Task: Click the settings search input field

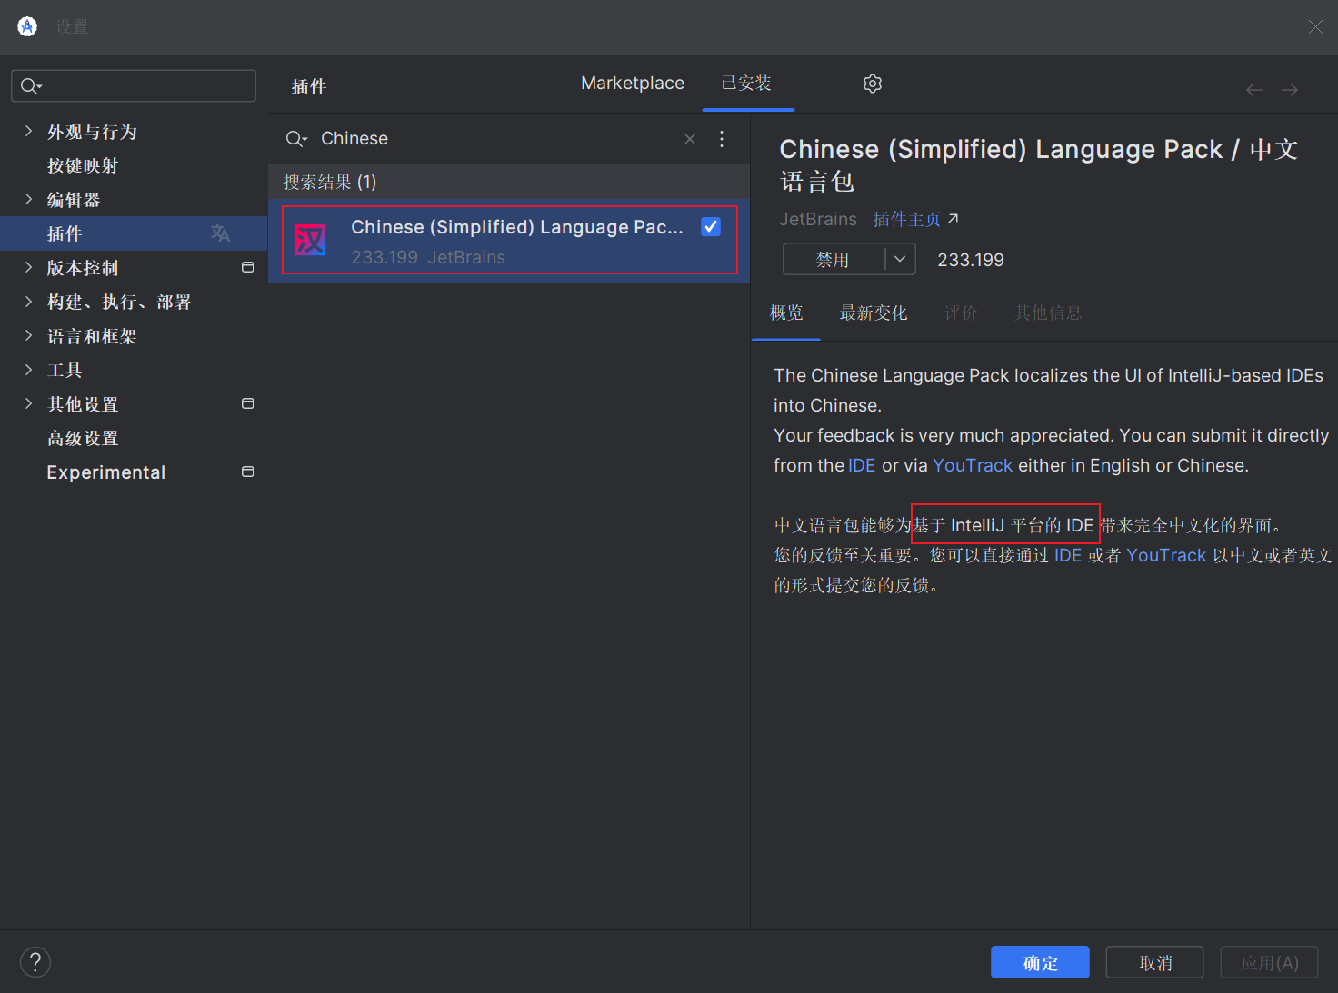Action: [x=134, y=86]
